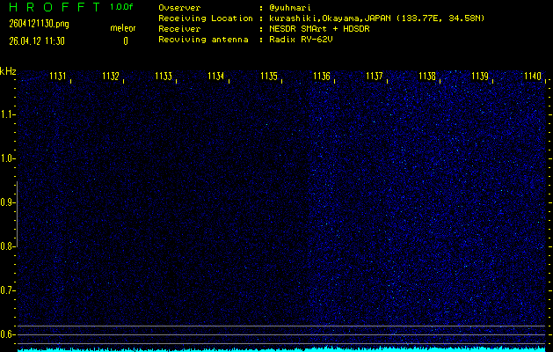Click the cyan signal level strip
553x352 pixels.
point(281,348)
